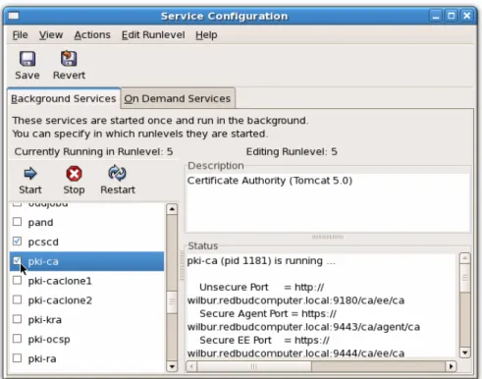
Task: Click the Unsecure Port status line
Action: pos(262,288)
